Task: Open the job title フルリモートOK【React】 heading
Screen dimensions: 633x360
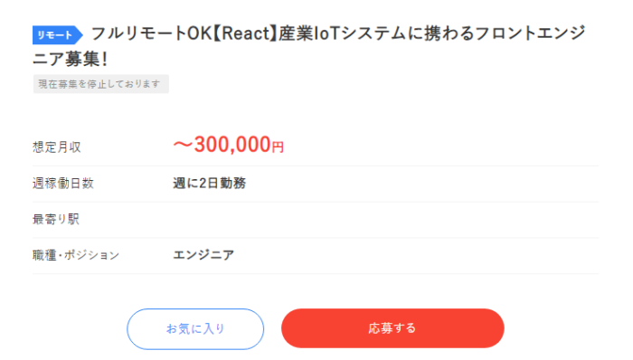Action: tap(309, 46)
